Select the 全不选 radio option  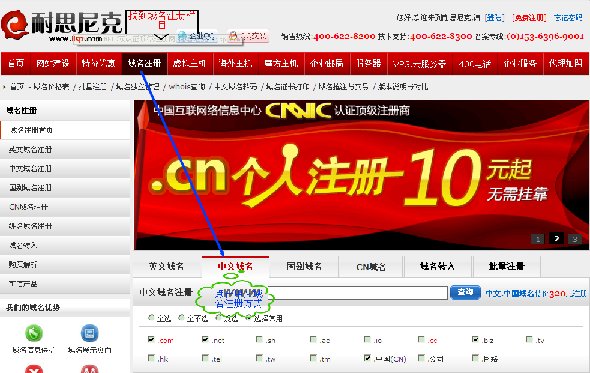coord(181,318)
